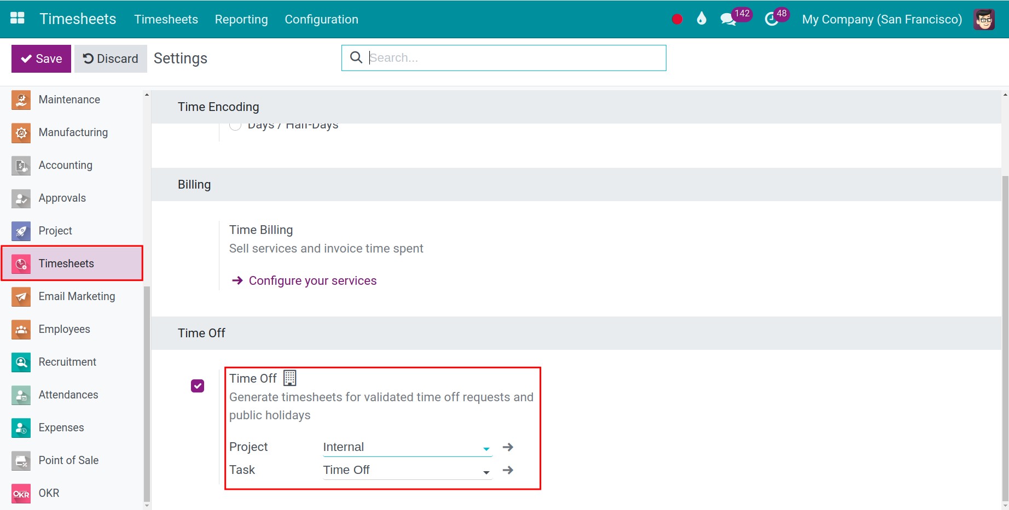
Task: Click the Employees app icon in the sidebar
Action: coord(21,330)
